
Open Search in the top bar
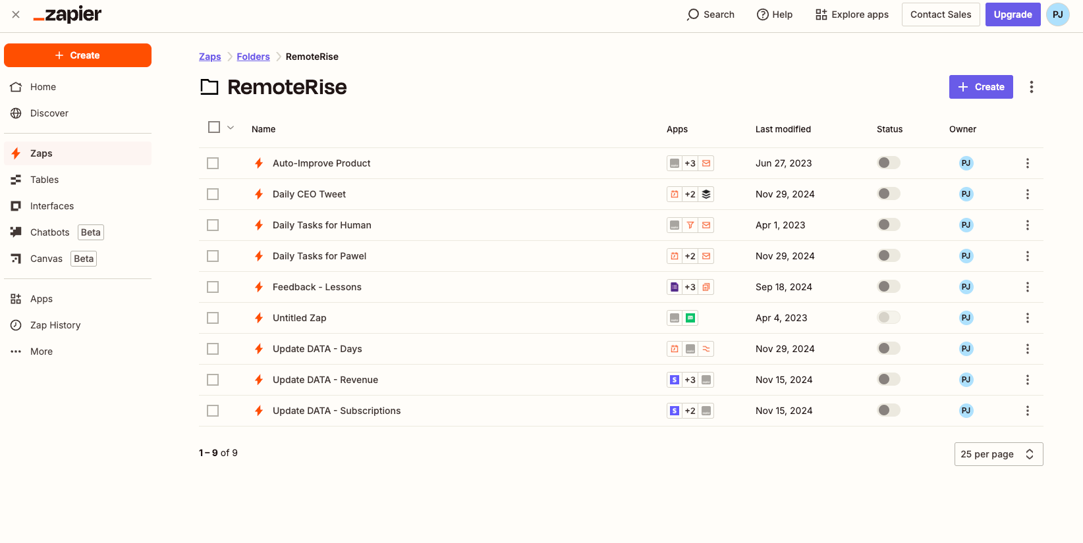(710, 14)
